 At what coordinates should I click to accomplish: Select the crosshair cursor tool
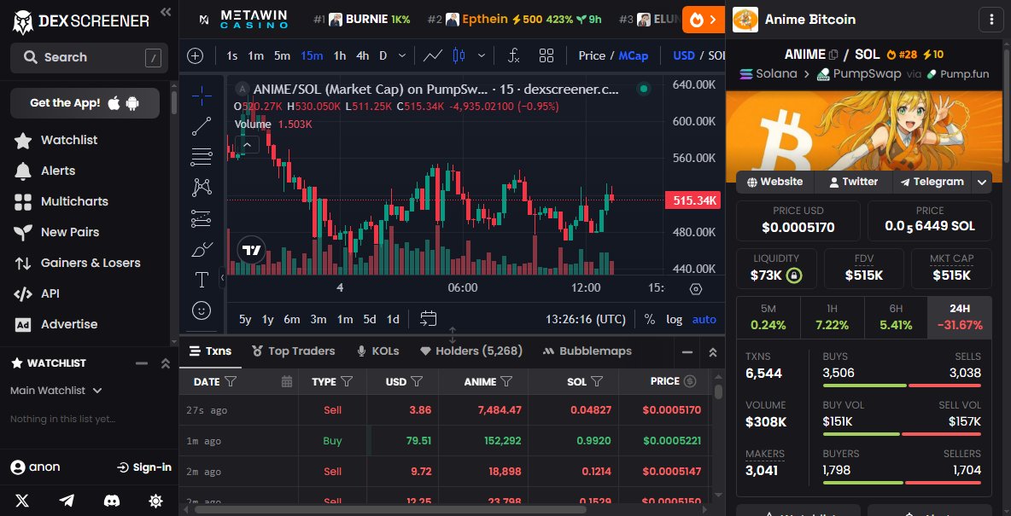202,96
